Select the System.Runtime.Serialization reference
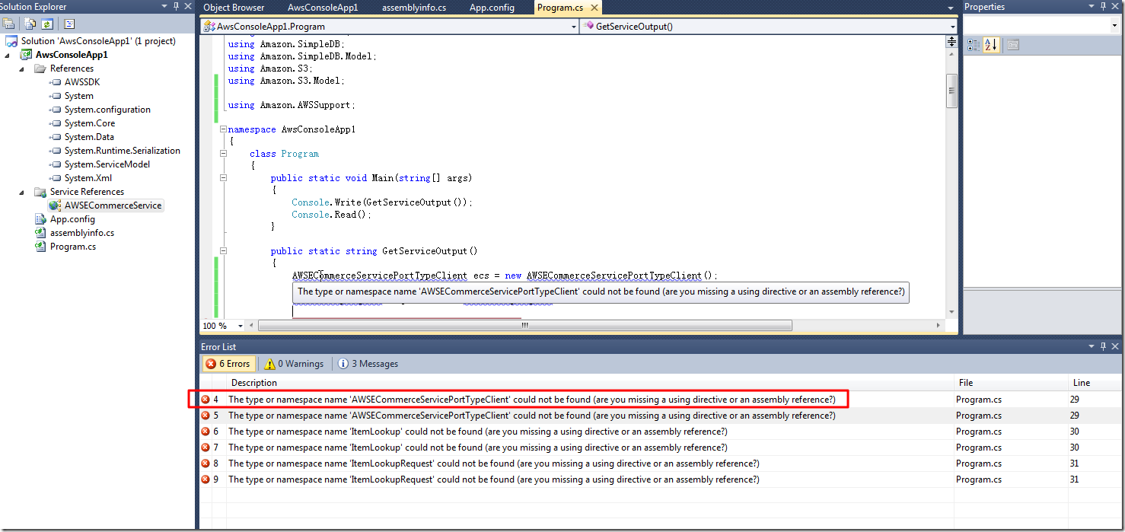Screen dimensions: 1125x532 coord(123,151)
